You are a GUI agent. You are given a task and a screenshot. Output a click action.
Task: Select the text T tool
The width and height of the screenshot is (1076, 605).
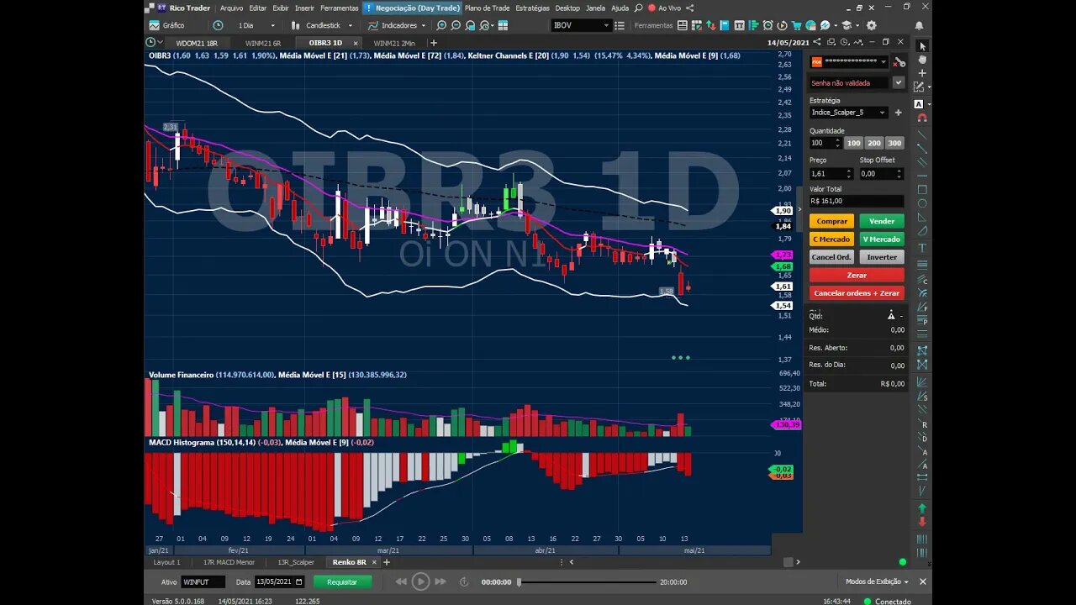pos(922,248)
